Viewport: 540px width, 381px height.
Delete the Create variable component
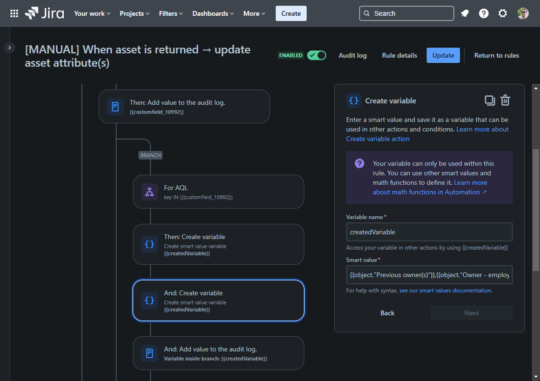tap(505, 101)
